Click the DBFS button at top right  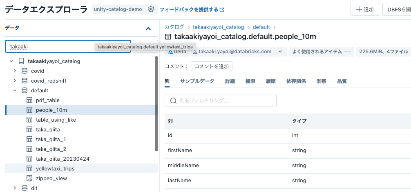pyautogui.click(x=397, y=10)
